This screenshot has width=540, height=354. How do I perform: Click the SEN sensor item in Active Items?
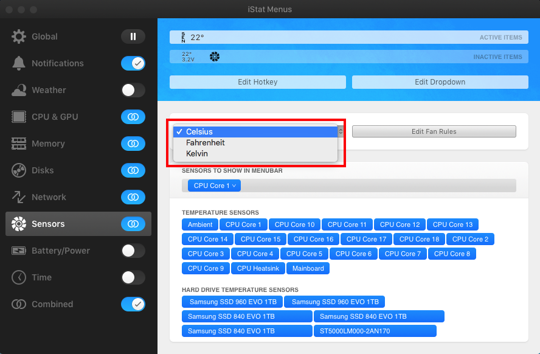193,37
